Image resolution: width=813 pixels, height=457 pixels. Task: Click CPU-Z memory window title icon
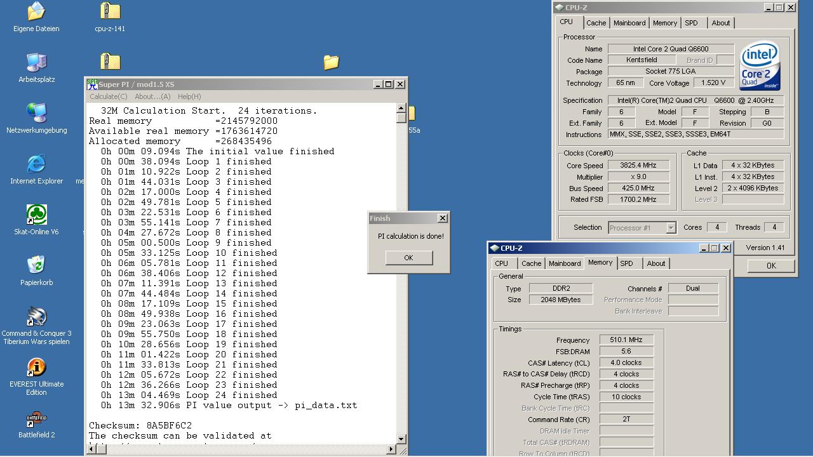(x=495, y=248)
